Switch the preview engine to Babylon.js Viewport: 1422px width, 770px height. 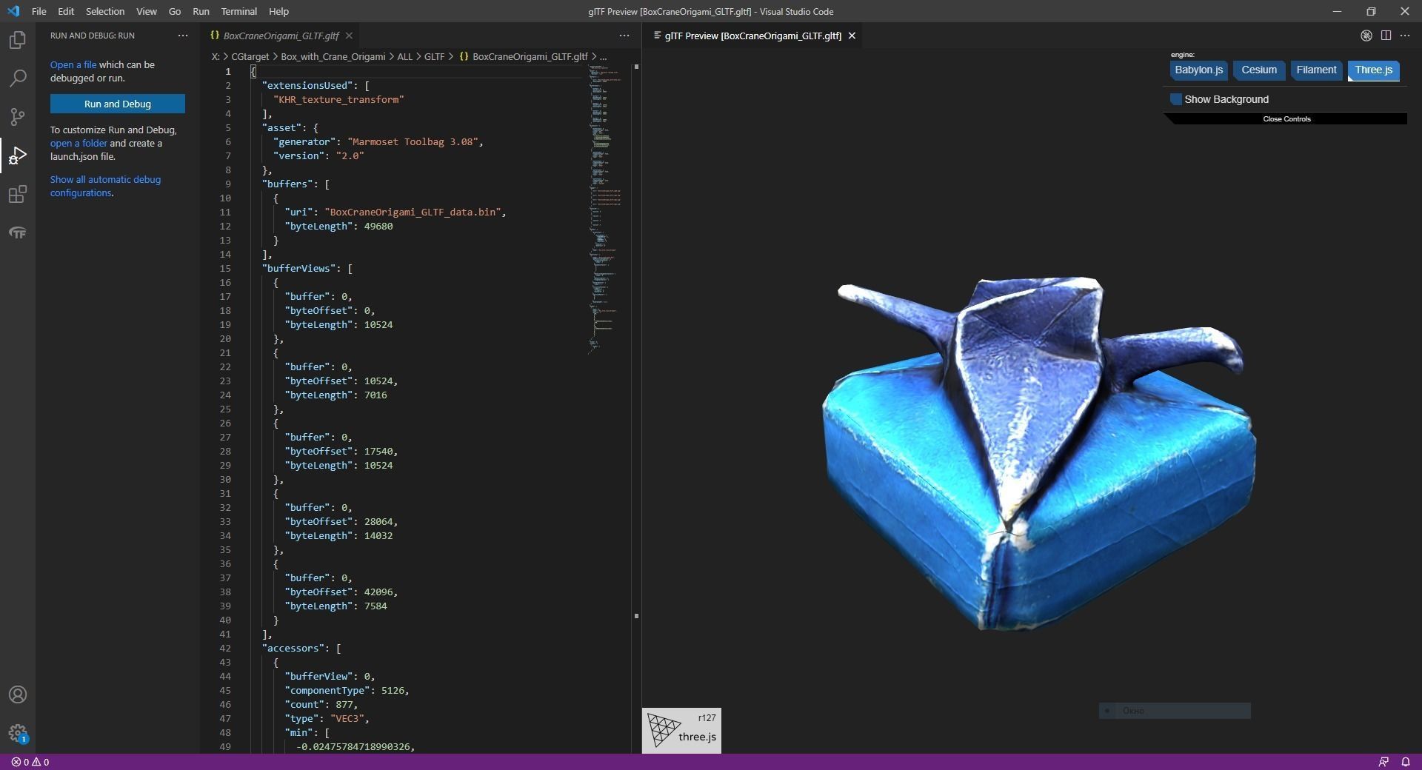pyautogui.click(x=1198, y=70)
